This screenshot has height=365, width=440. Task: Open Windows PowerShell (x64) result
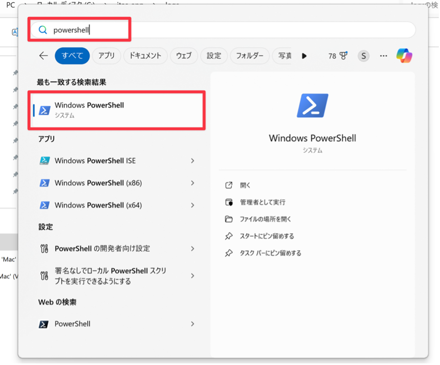tap(116, 205)
